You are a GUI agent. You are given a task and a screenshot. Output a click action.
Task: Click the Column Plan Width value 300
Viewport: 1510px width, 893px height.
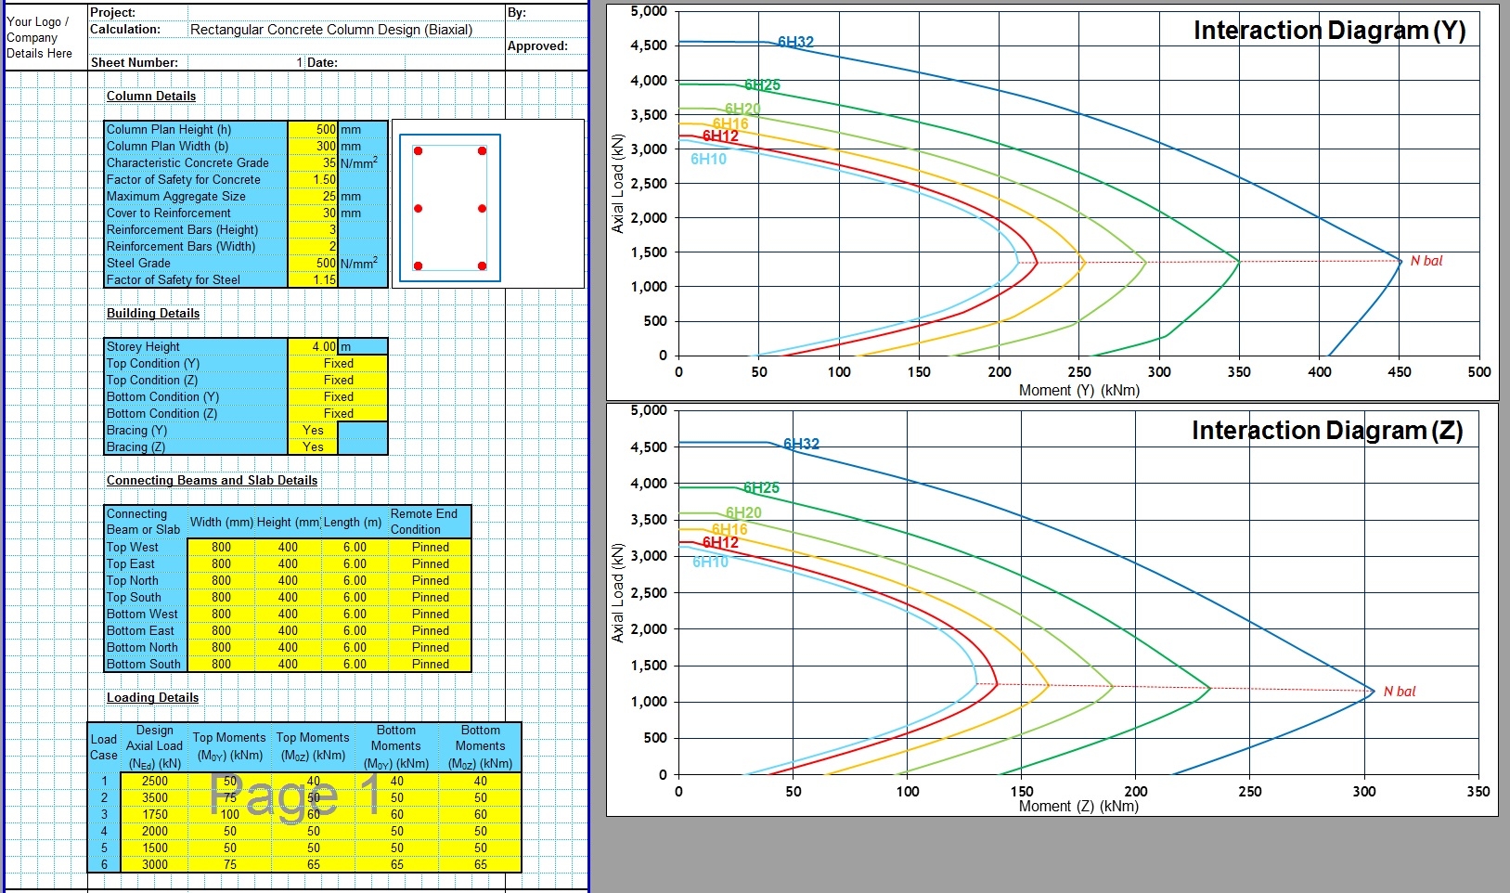pyautogui.click(x=313, y=147)
